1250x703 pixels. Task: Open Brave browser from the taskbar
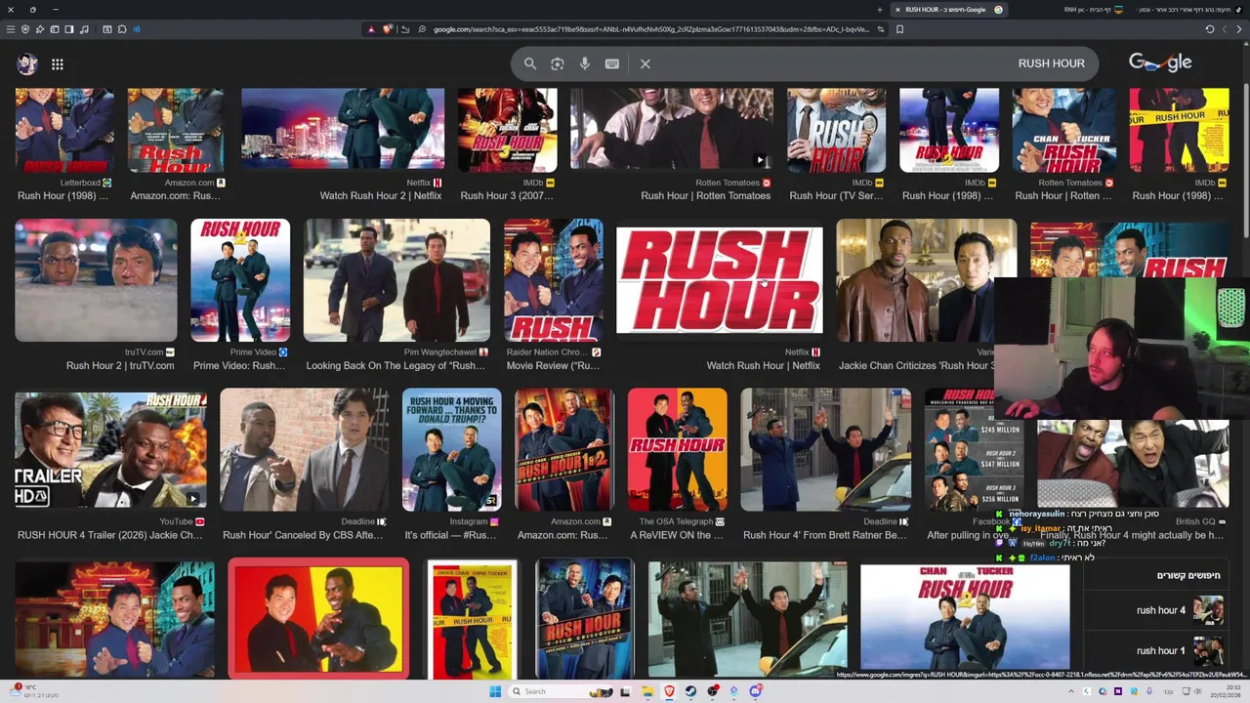pos(670,691)
